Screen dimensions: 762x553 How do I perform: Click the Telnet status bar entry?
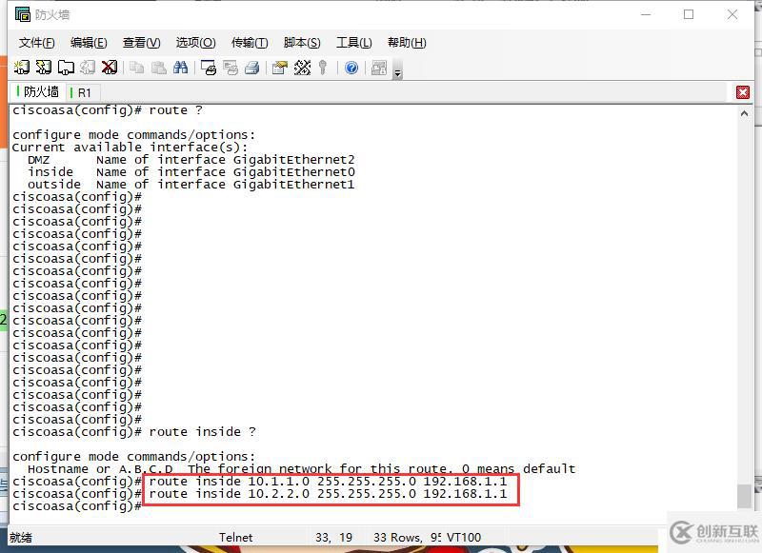pos(235,538)
